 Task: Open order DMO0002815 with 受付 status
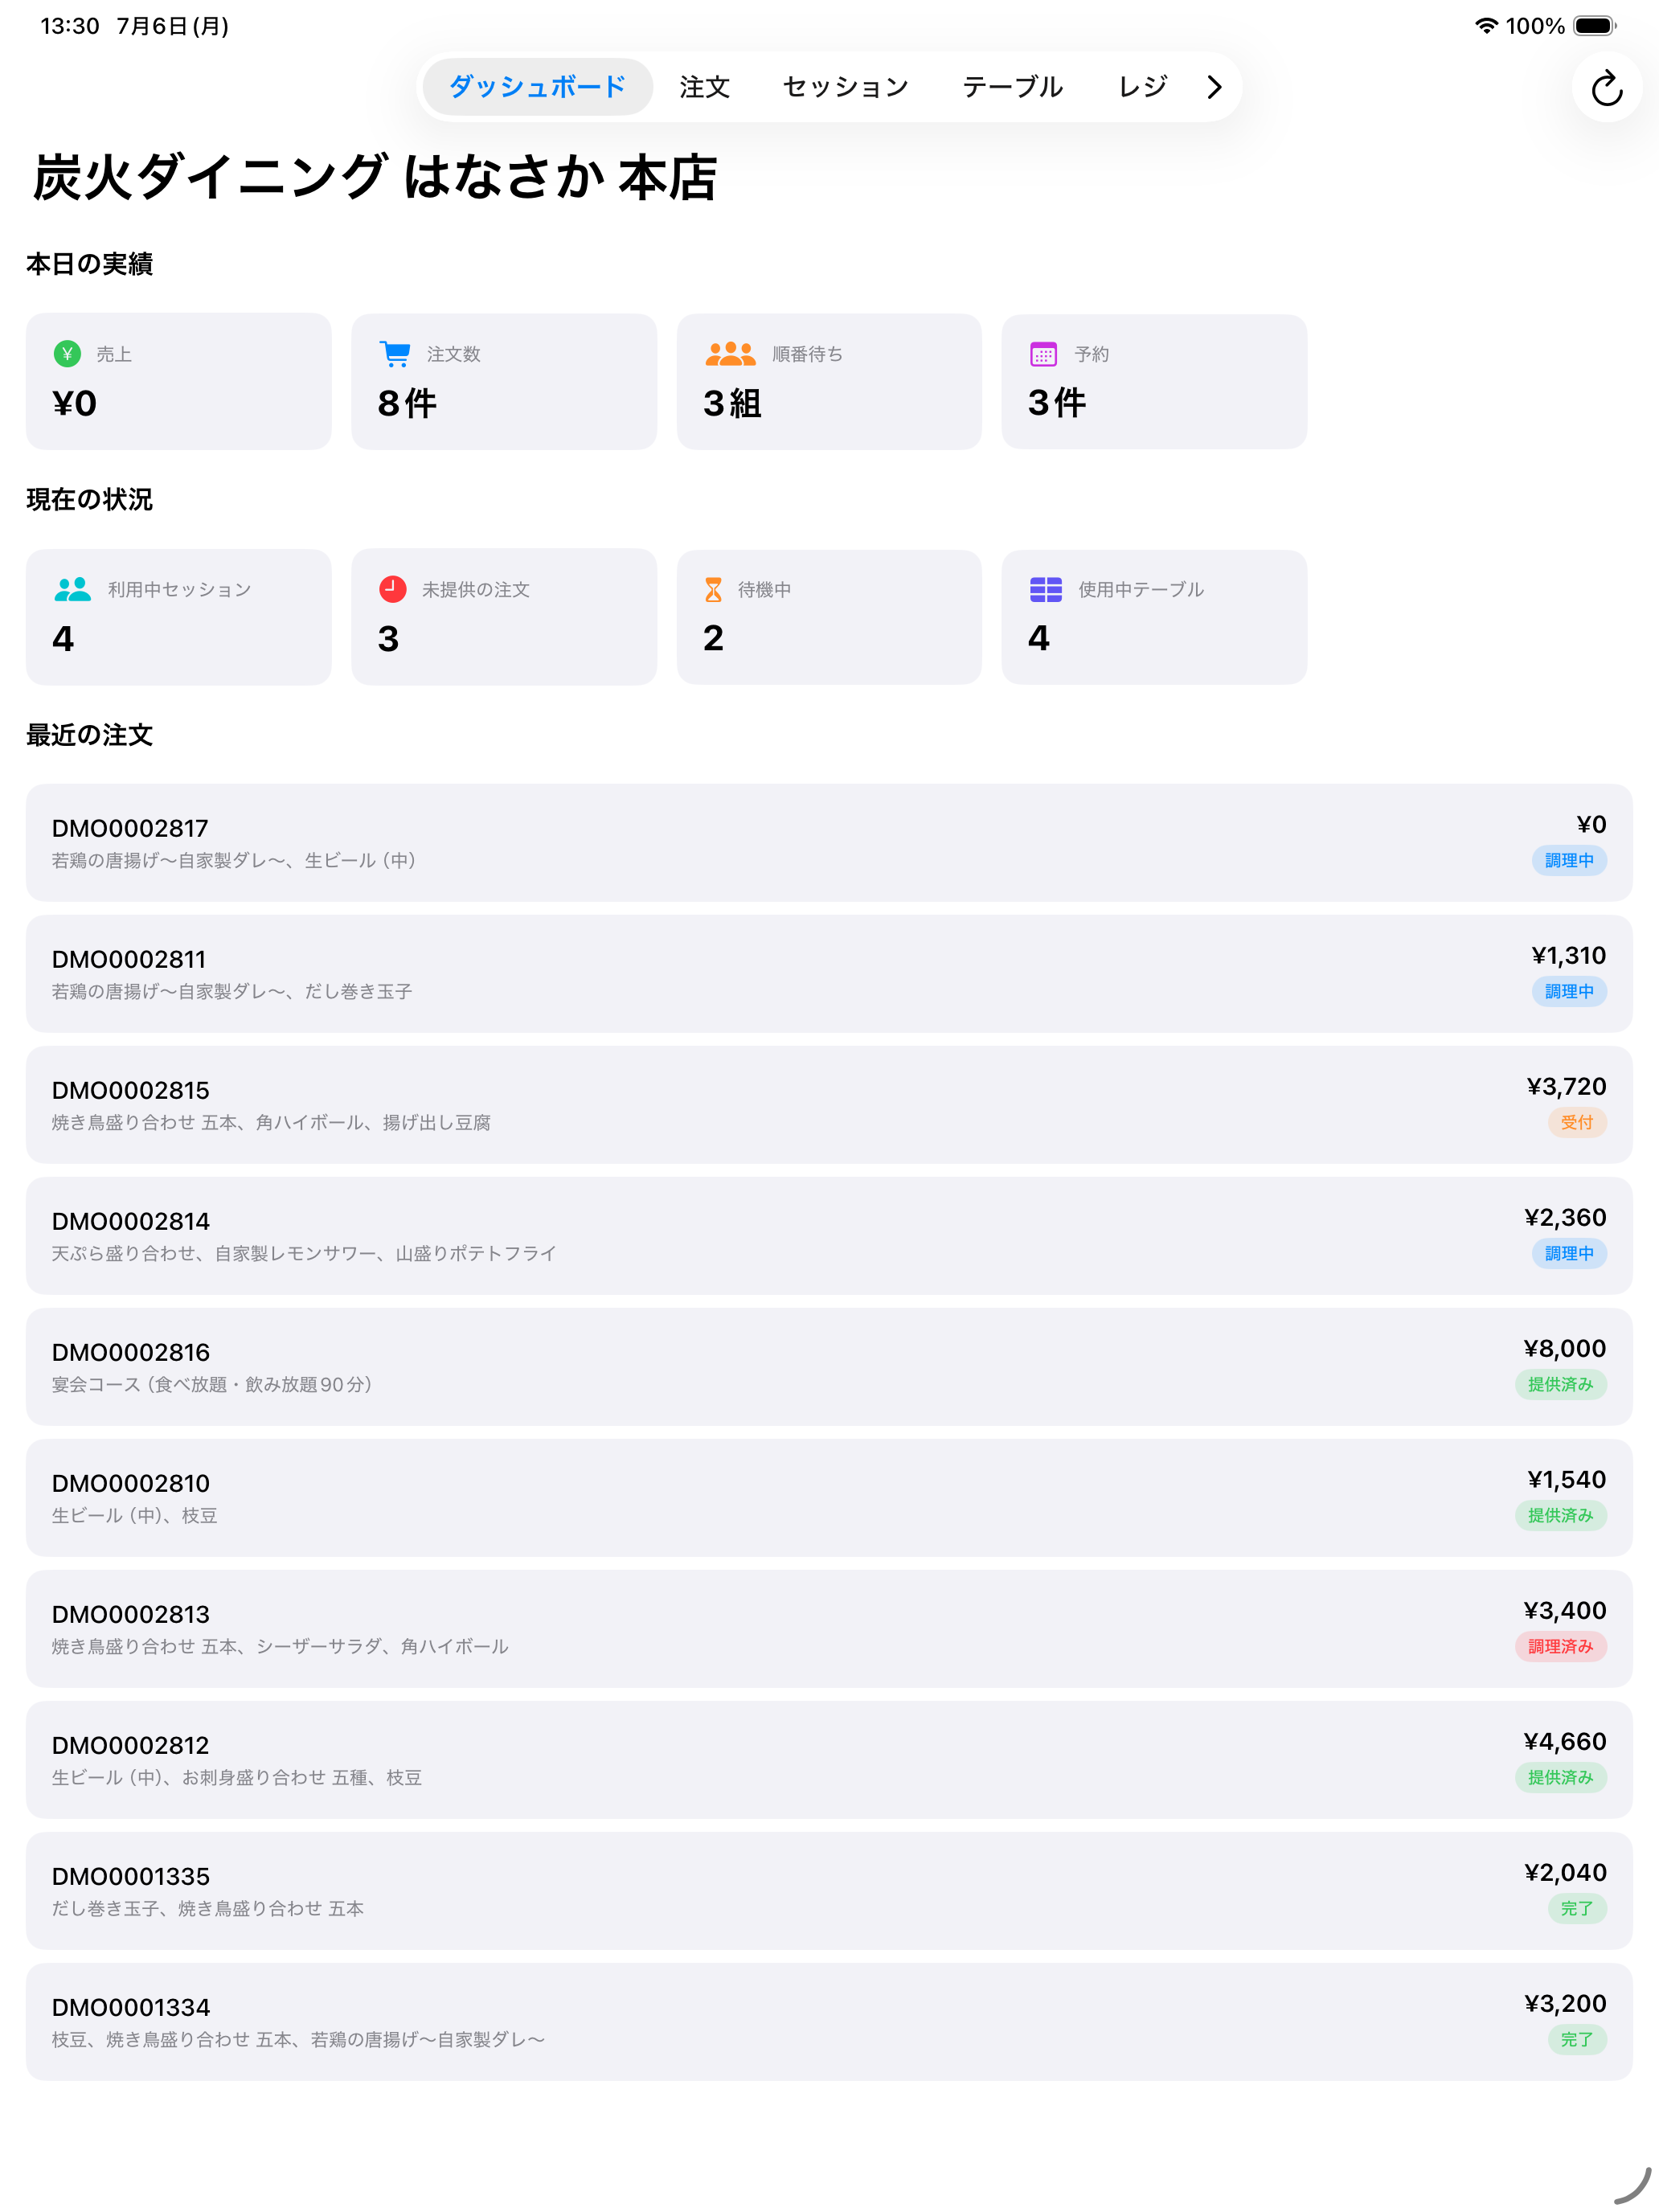click(829, 1104)
